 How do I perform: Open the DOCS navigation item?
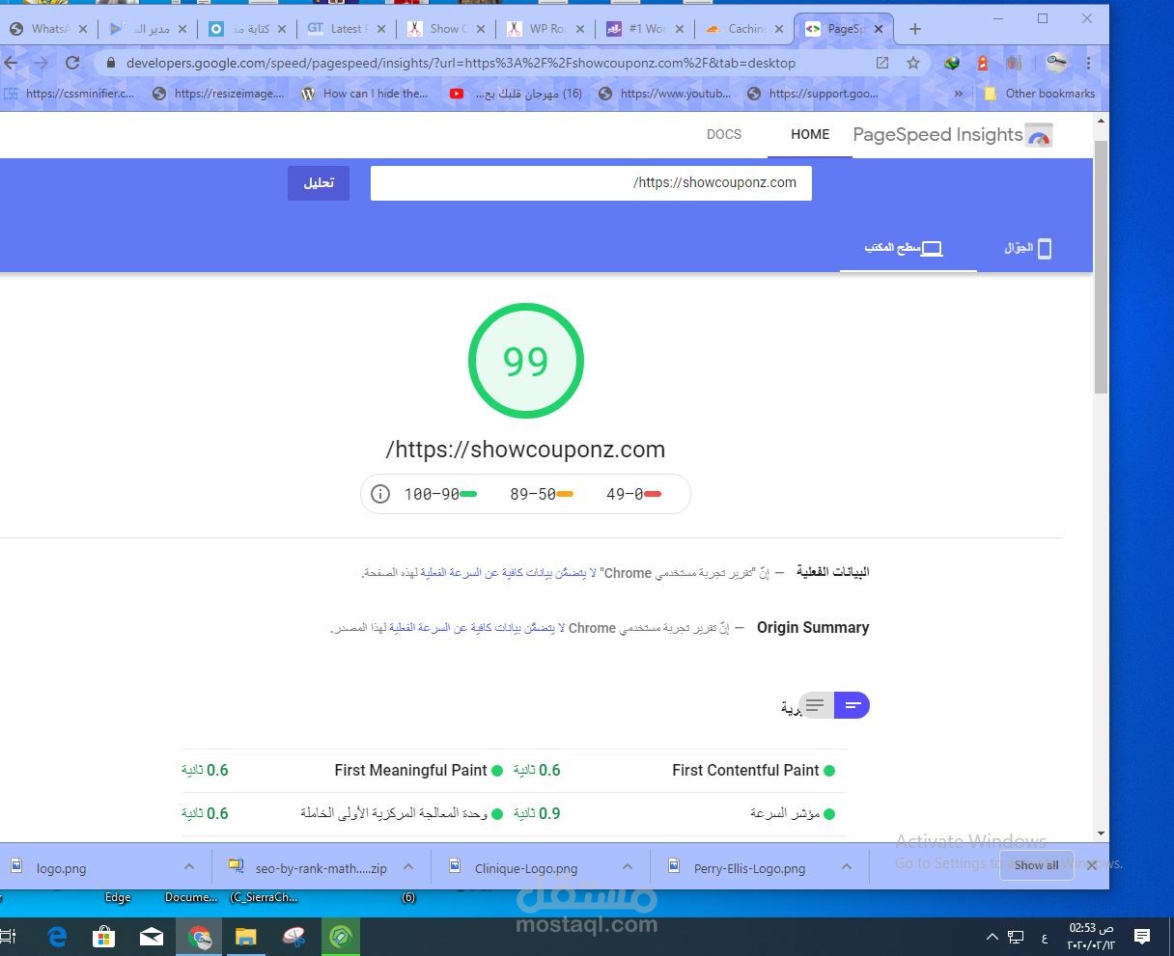724,135
